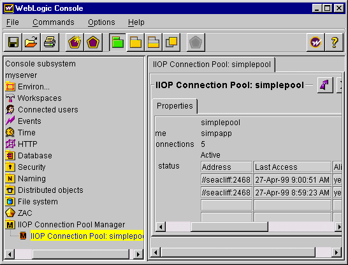
Task: Click the 27-Apr-99 9:00:51 AM cell
Action: point(293,180)
